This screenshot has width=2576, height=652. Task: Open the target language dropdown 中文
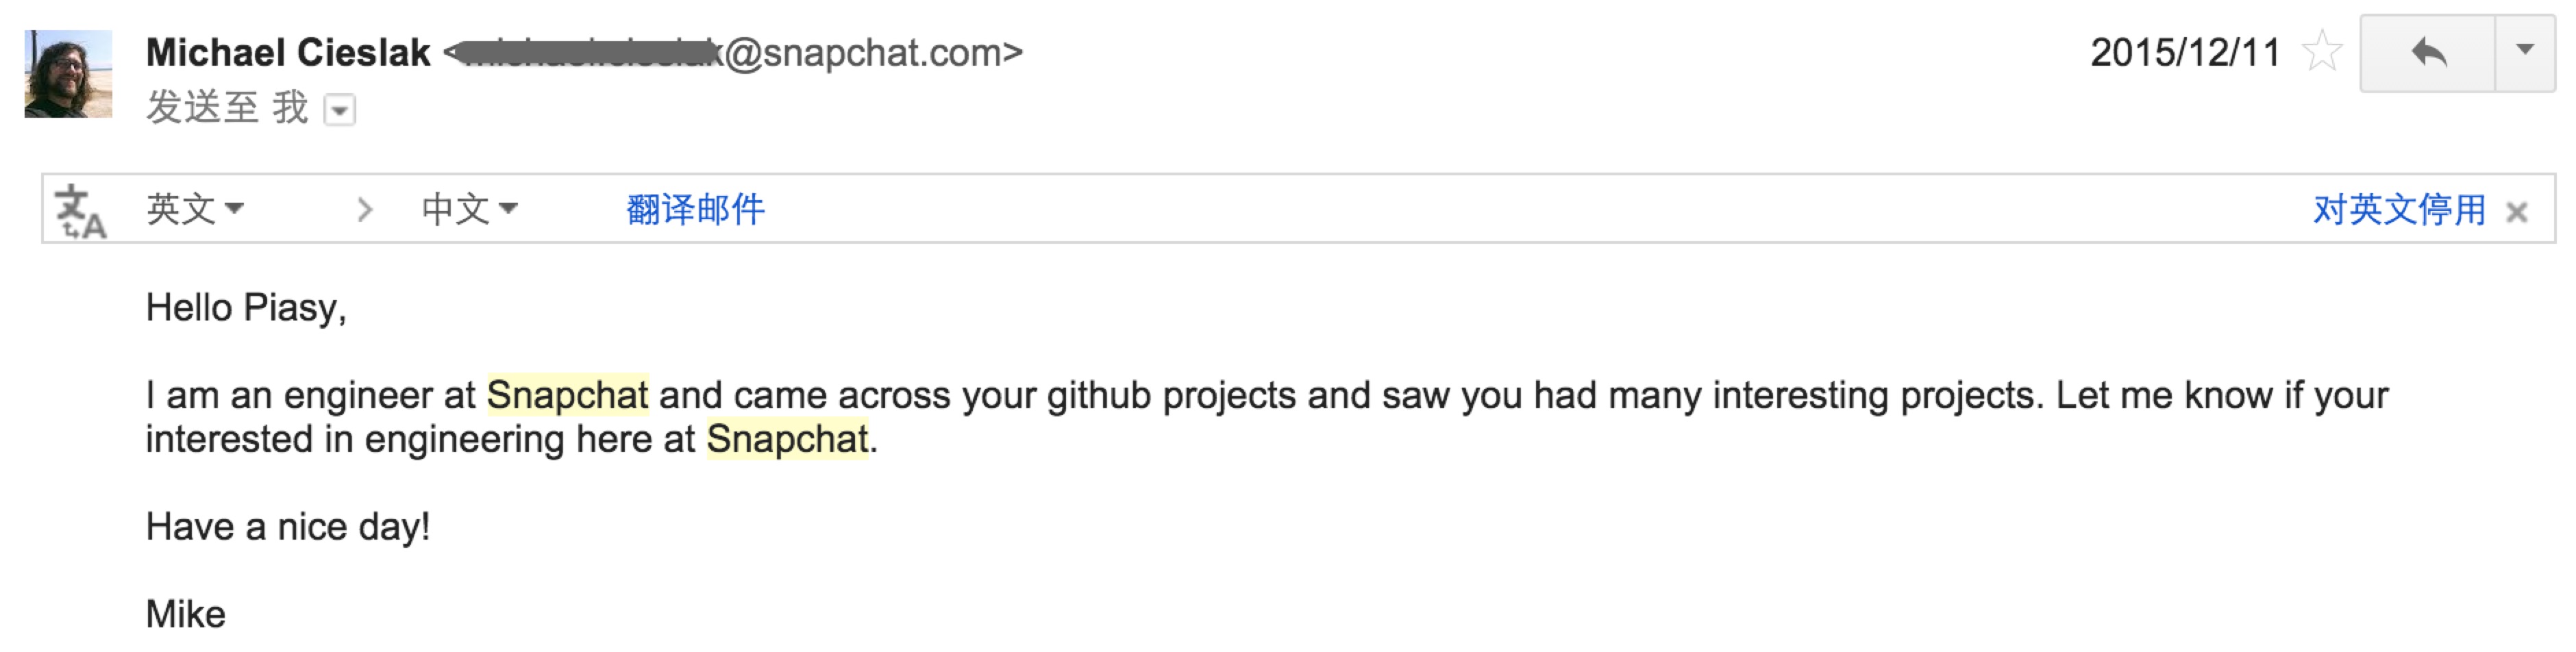[x=469, y=209]
